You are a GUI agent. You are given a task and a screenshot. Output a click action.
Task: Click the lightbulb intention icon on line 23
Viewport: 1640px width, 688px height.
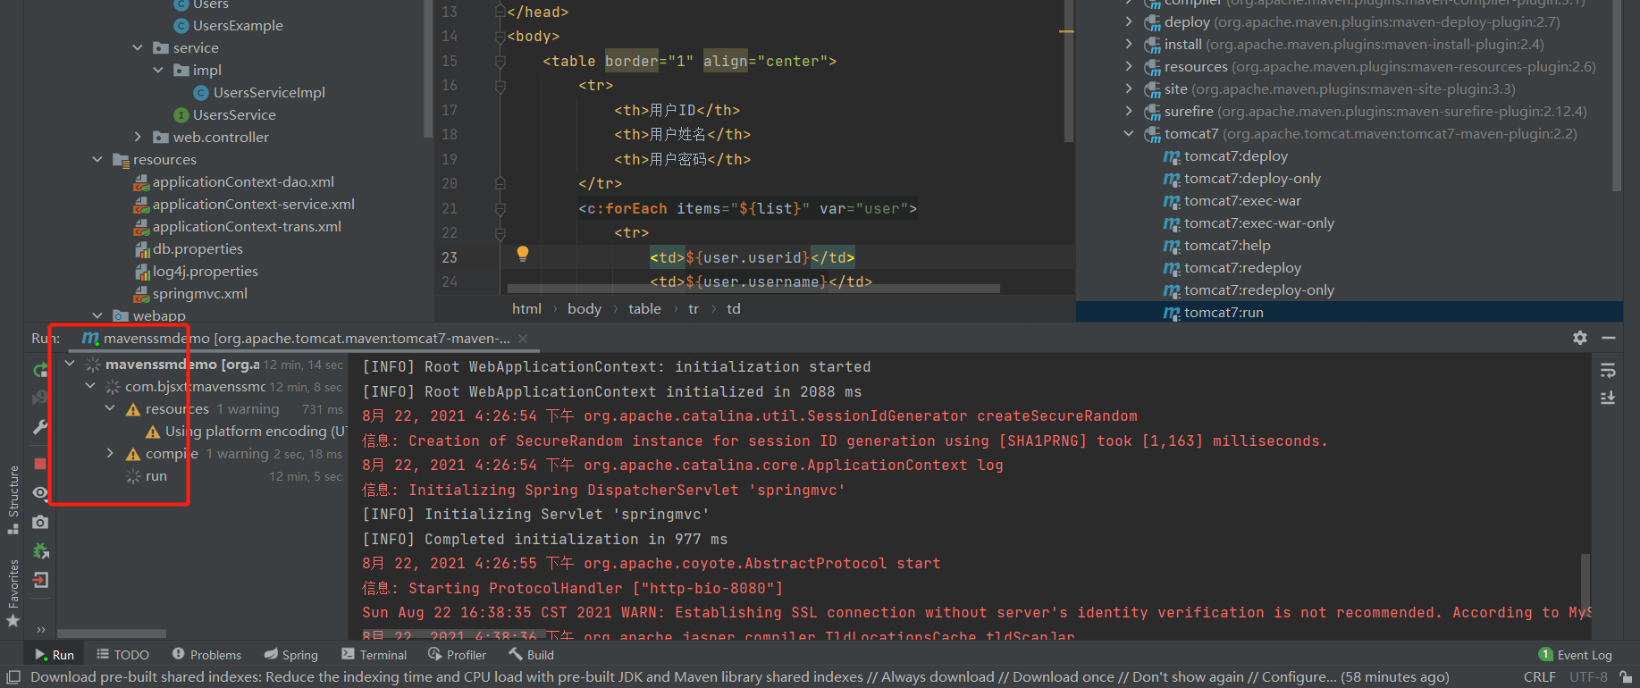pos(523,254)
